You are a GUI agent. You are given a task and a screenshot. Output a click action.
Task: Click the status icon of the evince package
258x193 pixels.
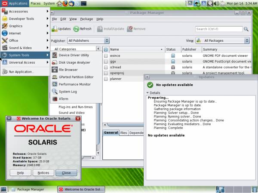173,55
